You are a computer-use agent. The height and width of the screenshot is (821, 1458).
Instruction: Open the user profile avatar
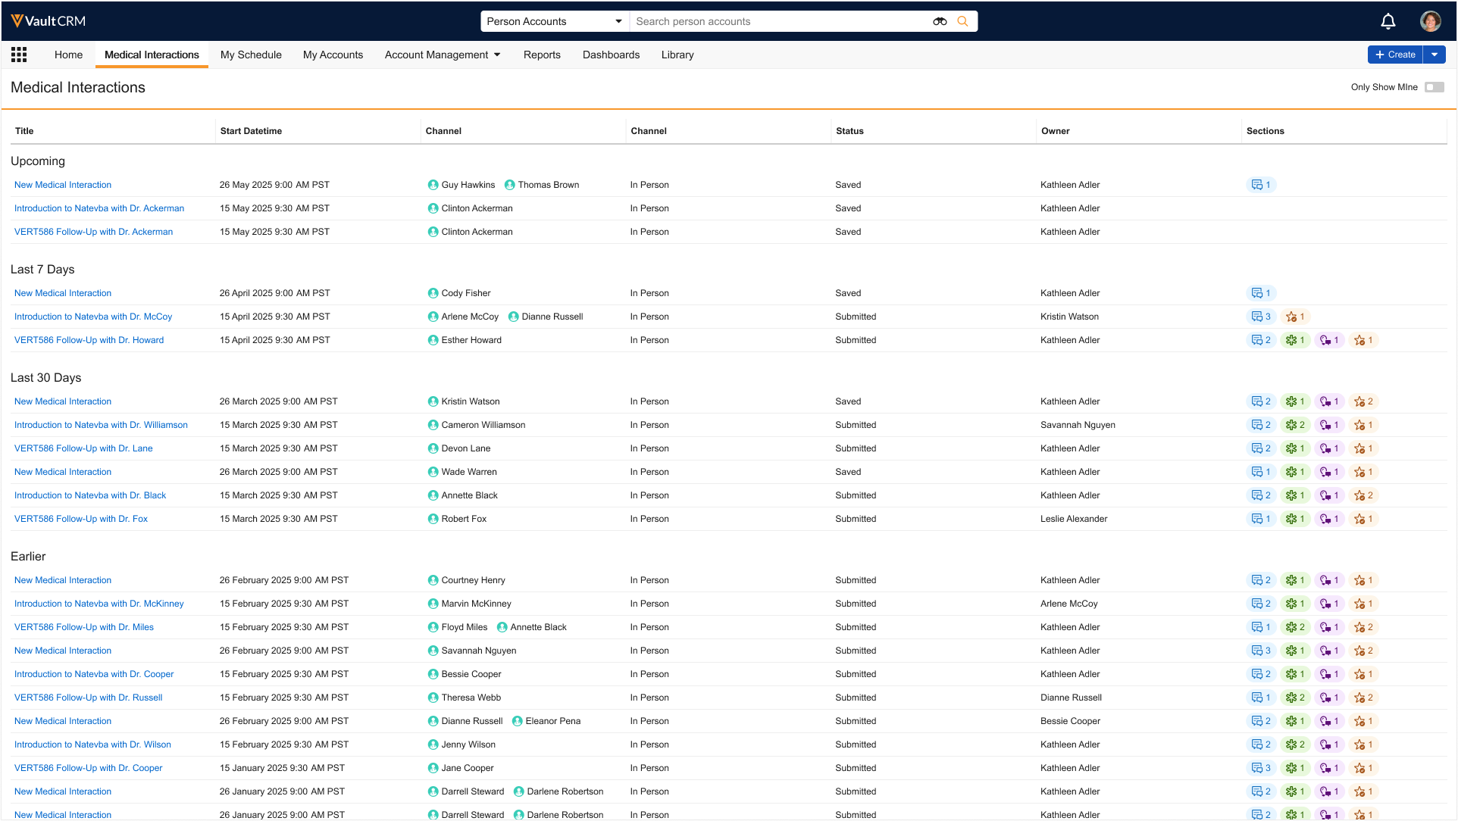1430,21
